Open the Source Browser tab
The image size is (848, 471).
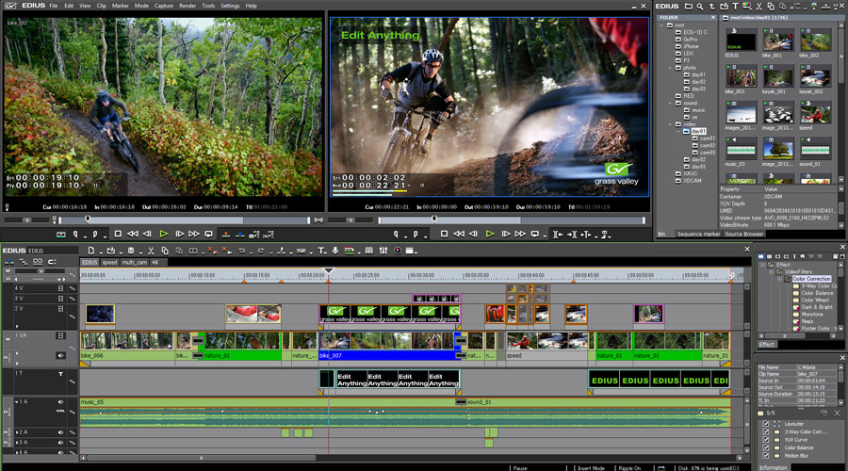click(x=744, y=235)
